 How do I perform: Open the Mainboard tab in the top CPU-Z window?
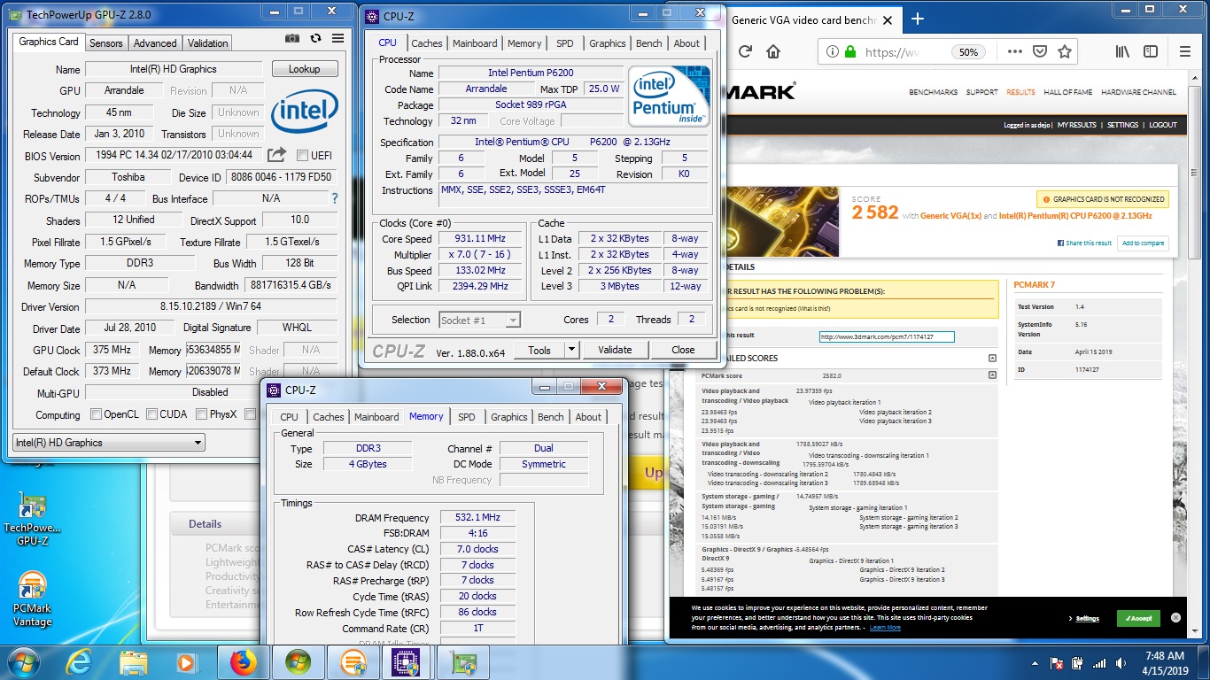475,42
